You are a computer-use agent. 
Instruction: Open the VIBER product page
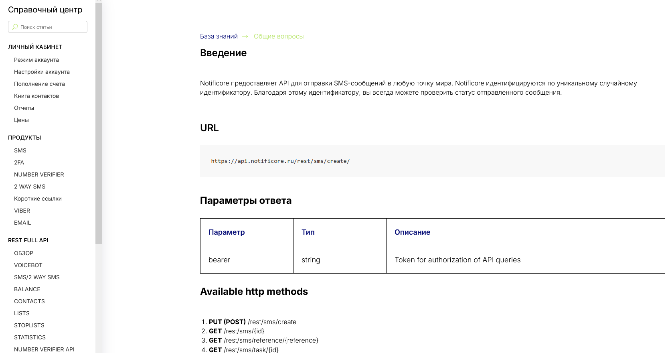point(22,211)
